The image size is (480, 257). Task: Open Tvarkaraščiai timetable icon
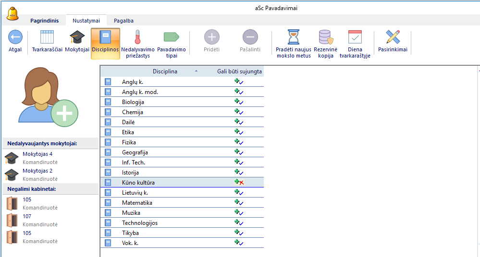[47, 37]
